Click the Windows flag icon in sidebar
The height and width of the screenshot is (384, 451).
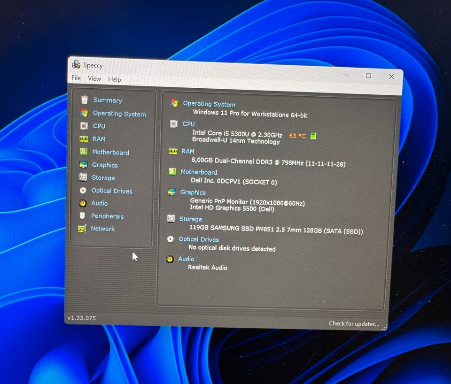click(x=84, y=113)
